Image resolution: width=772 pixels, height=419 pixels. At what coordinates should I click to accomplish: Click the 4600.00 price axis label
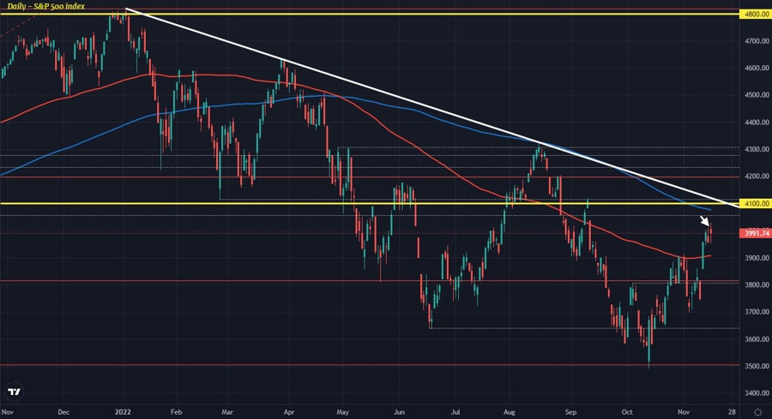click(x=757, y=69)
